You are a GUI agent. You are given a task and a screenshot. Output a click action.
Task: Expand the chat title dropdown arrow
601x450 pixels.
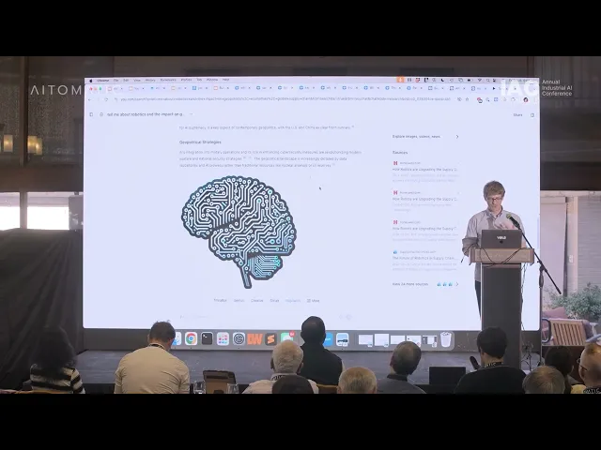(191, 114)
